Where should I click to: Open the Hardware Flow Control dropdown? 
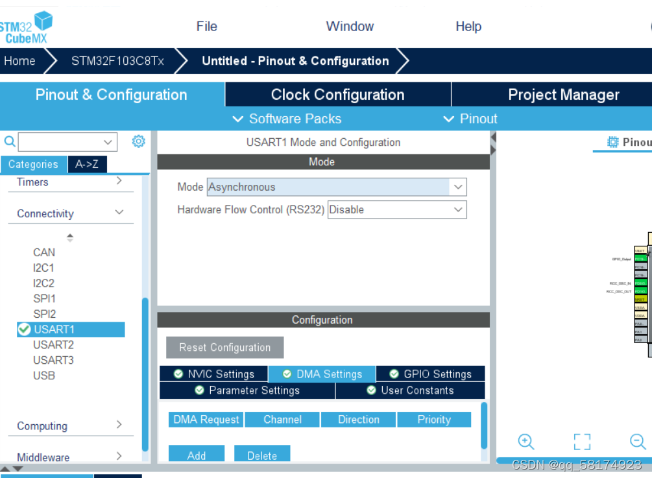tap(397, 209)
